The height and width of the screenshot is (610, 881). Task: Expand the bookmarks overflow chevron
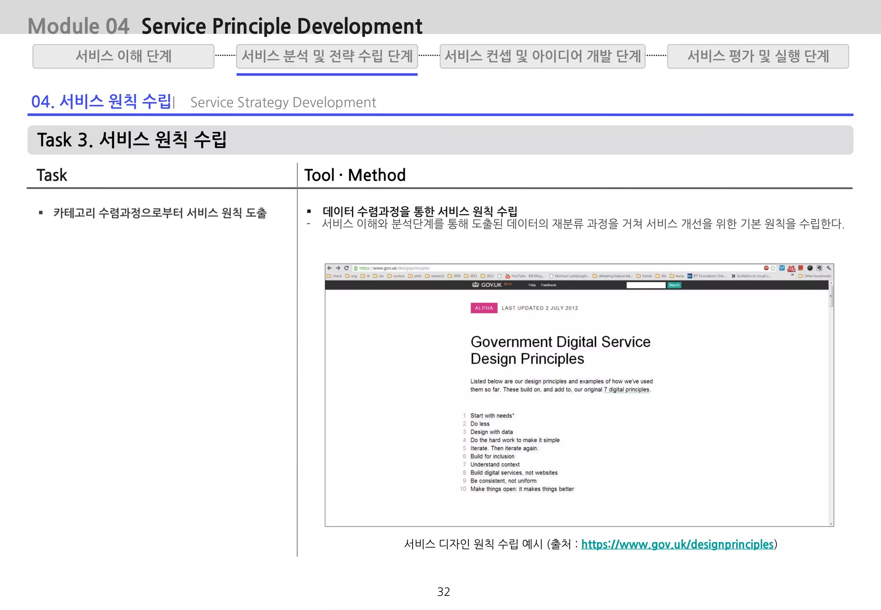click(792, 275)
